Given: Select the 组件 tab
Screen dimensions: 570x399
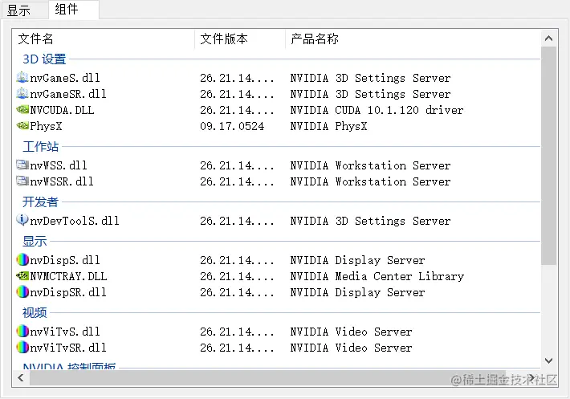Looking at the screenshot, I should click(74, 10).
